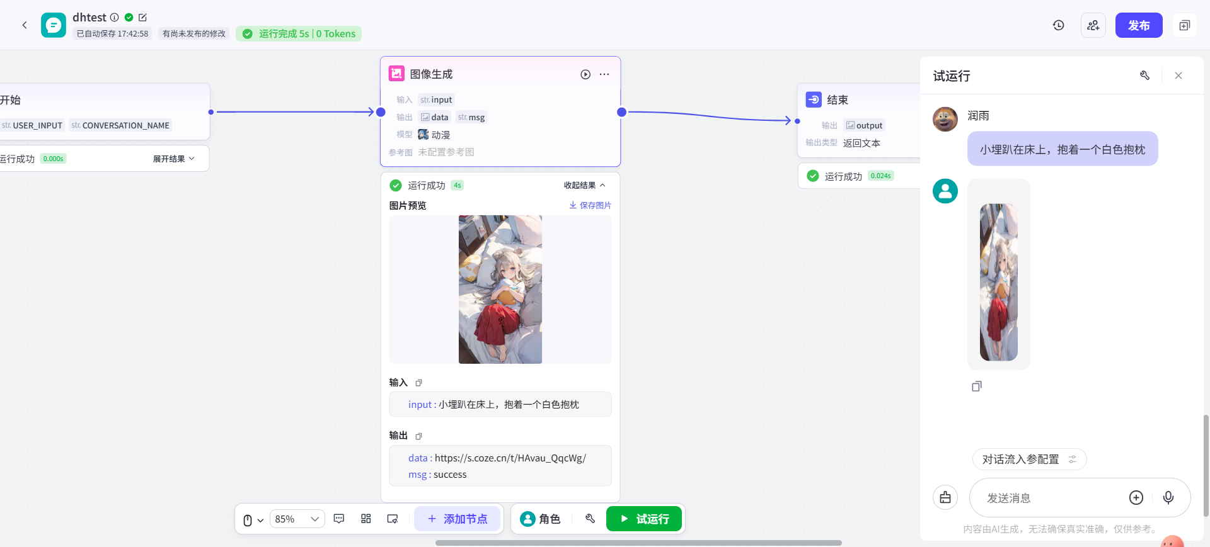Expand the start node via 展开结果

[173, 159]
